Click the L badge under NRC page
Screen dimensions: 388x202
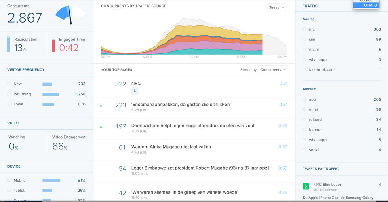135,91
